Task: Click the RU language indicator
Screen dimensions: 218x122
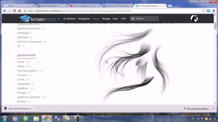Action: pyautogui.click(x=193, y=118)
